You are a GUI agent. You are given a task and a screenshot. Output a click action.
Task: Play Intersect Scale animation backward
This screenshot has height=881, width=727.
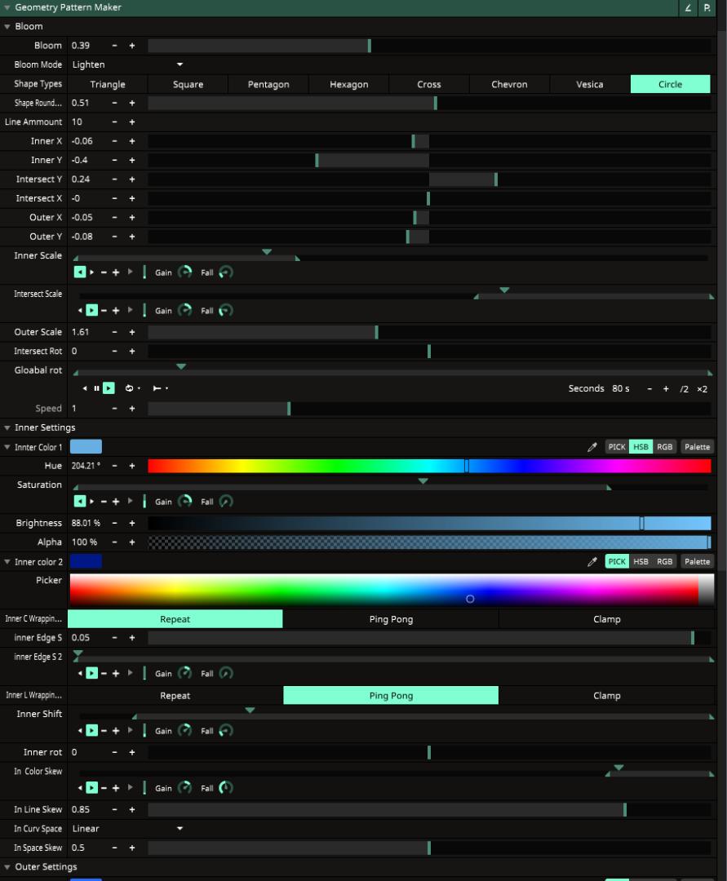80,311
